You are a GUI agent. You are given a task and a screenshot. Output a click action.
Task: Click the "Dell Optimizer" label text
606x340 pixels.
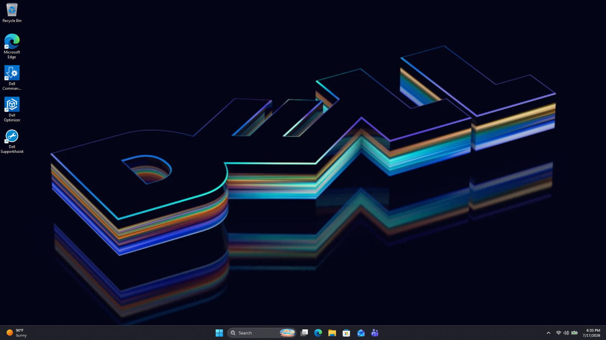coord(12,118)
